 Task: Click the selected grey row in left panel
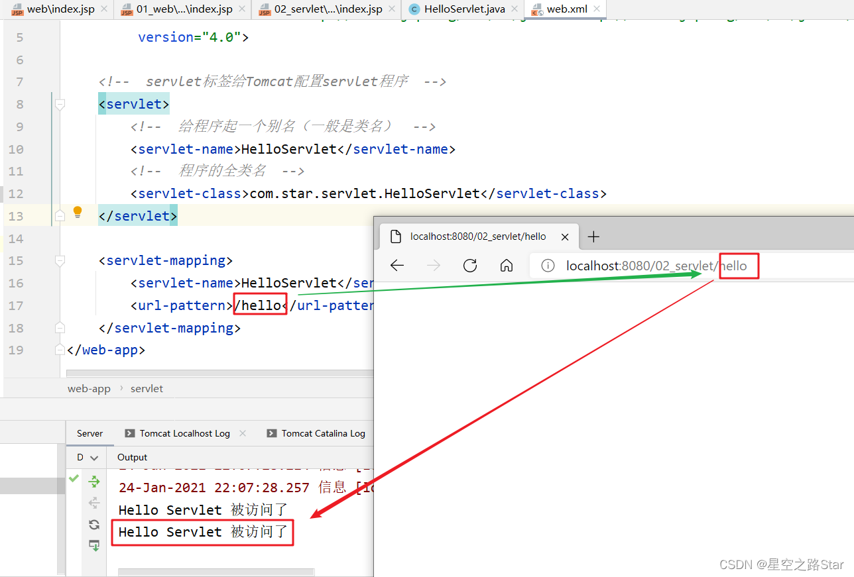32,486
